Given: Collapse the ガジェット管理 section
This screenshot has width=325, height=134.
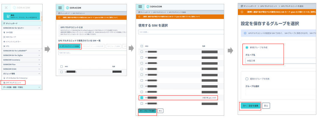Looking at the screenshot, I should click(x=39, y=74).
